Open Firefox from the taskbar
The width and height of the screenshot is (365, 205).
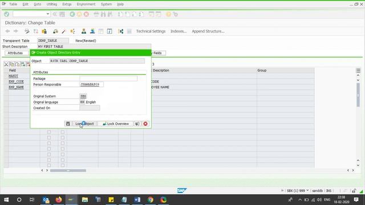coord(59,200)
